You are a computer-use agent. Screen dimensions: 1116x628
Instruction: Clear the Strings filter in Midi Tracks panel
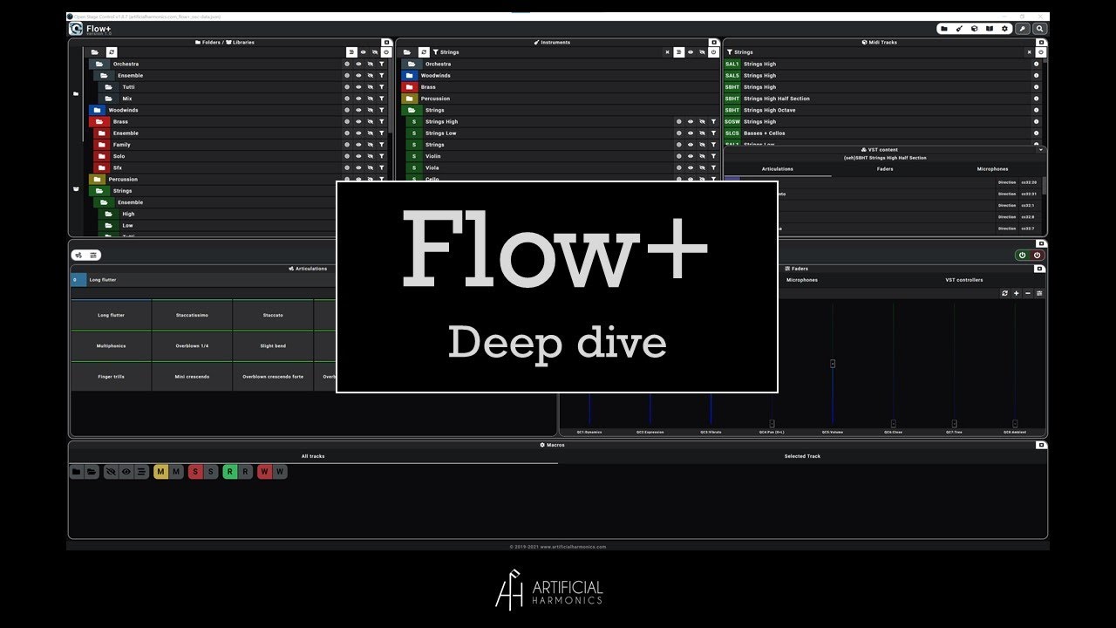1029,52
